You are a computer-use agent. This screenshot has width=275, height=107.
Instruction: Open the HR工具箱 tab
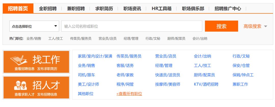click(x=161, y=9)
